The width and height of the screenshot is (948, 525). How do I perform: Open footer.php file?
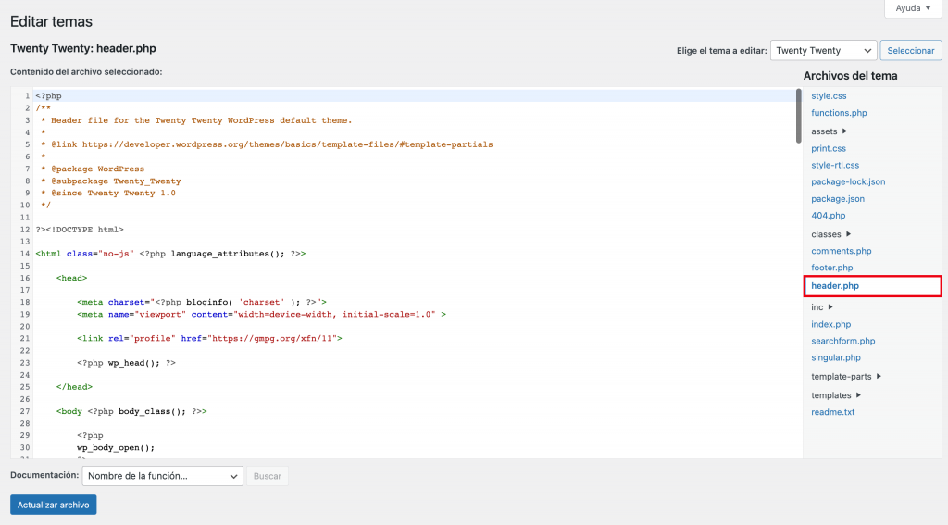pos(831,268)
